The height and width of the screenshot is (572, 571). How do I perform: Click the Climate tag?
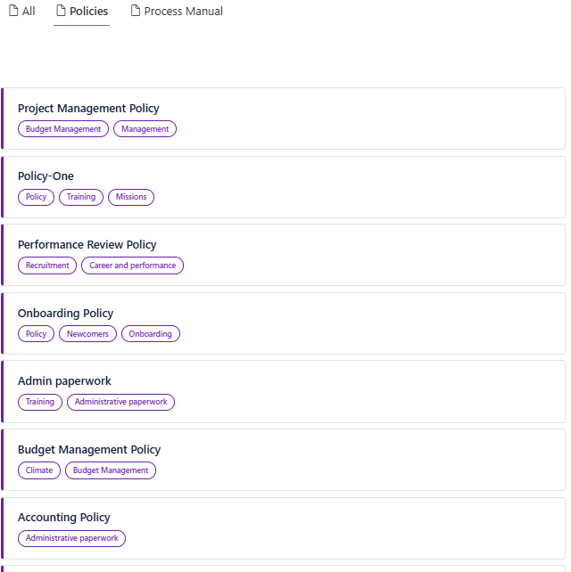click(39, 470)
